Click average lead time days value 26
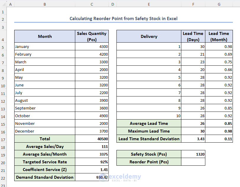The width and height of the screenshot is (240, 187). tap(193, 123)
